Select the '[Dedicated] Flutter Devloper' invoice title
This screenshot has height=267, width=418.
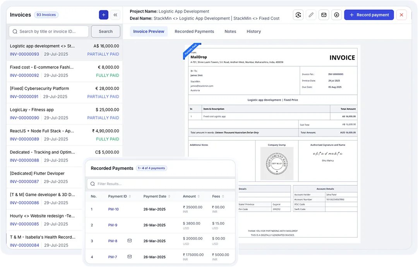click(37, 173)
